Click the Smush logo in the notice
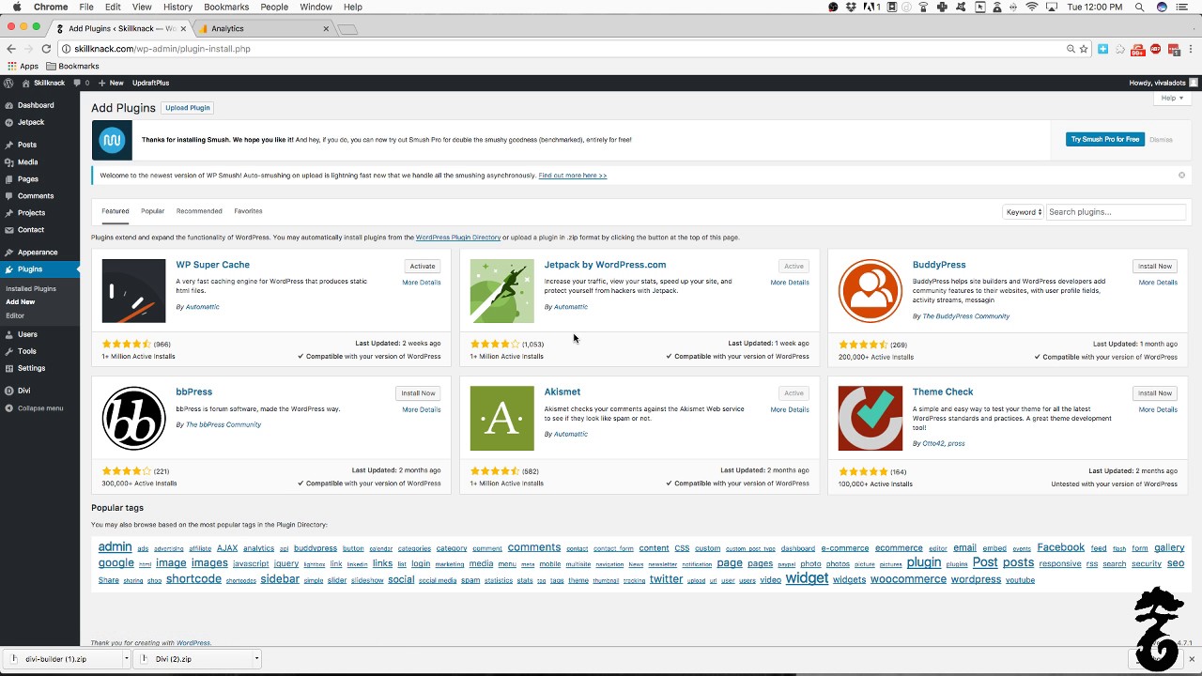This screenshot has height=676, width=1202. click(x=112, y=141)
